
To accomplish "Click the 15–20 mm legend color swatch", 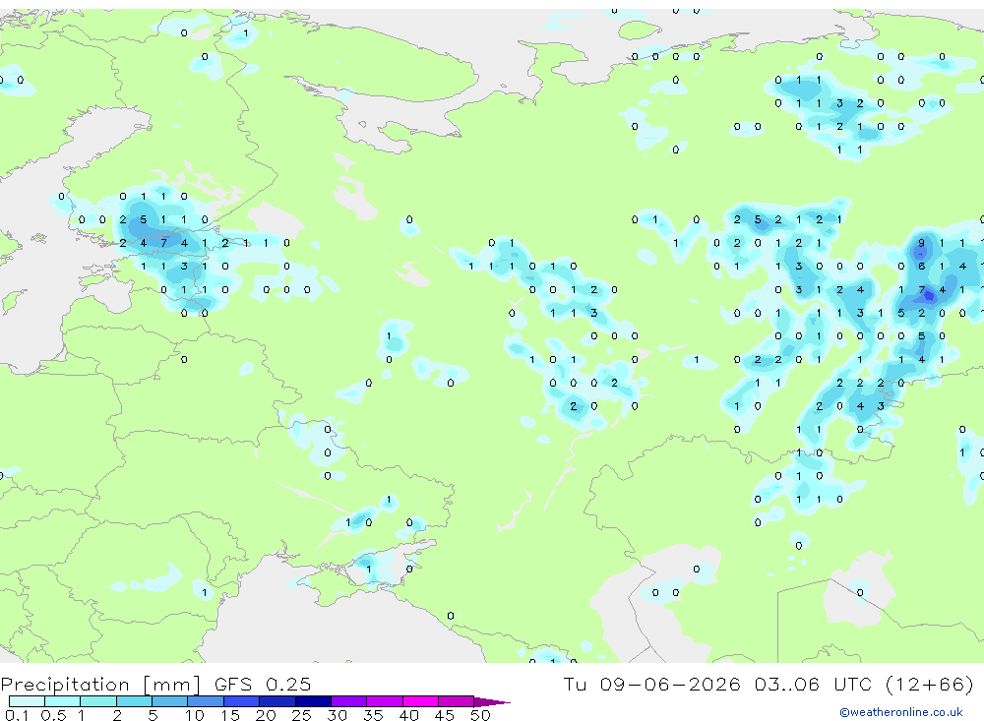I will tap(242, 701).
